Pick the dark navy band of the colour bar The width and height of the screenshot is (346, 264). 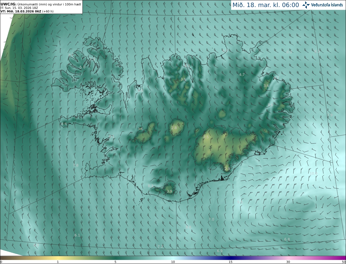coord(231,258)
